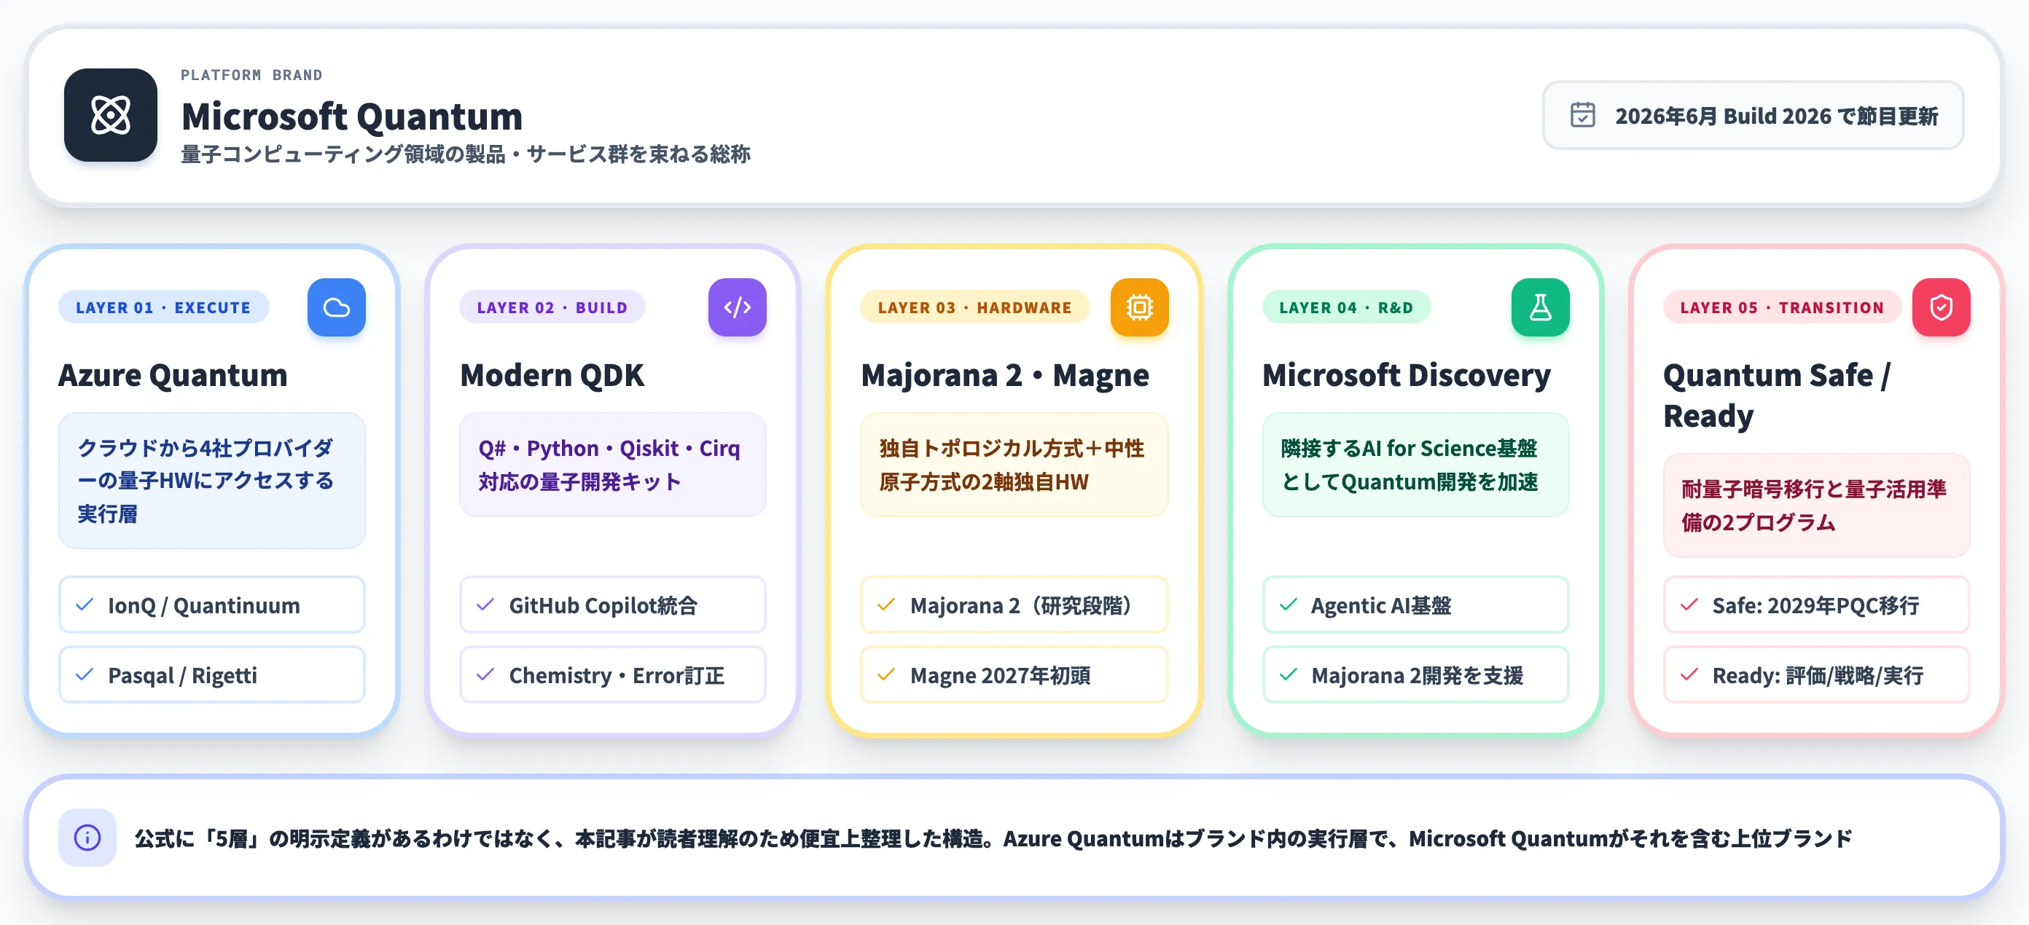Click the PLATFORM BRAND label

(x=252, y=75)
